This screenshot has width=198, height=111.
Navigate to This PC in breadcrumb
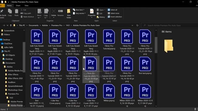tap(22, 25)
